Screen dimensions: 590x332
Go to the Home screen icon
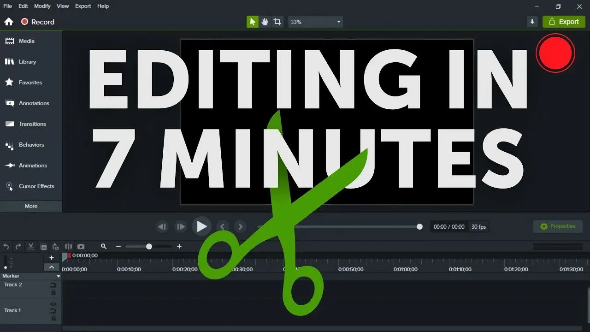click(x=9, y=22)
